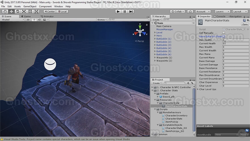Image resolution: width=250 pixels, height=141 pixels.
Task: Expand 1. Character & NPC Controller folder
Action: pyautogui.click(x=152, y=87)
